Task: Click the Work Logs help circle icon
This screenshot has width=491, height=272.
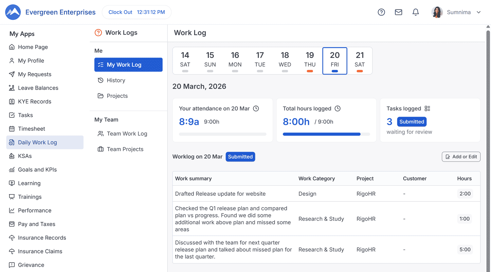Action: click(98, 33)
